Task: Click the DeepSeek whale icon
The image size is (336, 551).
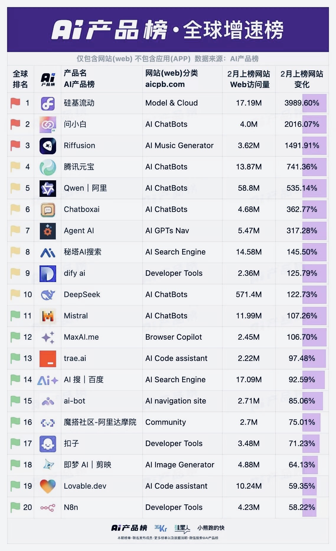Action: click(48, 295)
